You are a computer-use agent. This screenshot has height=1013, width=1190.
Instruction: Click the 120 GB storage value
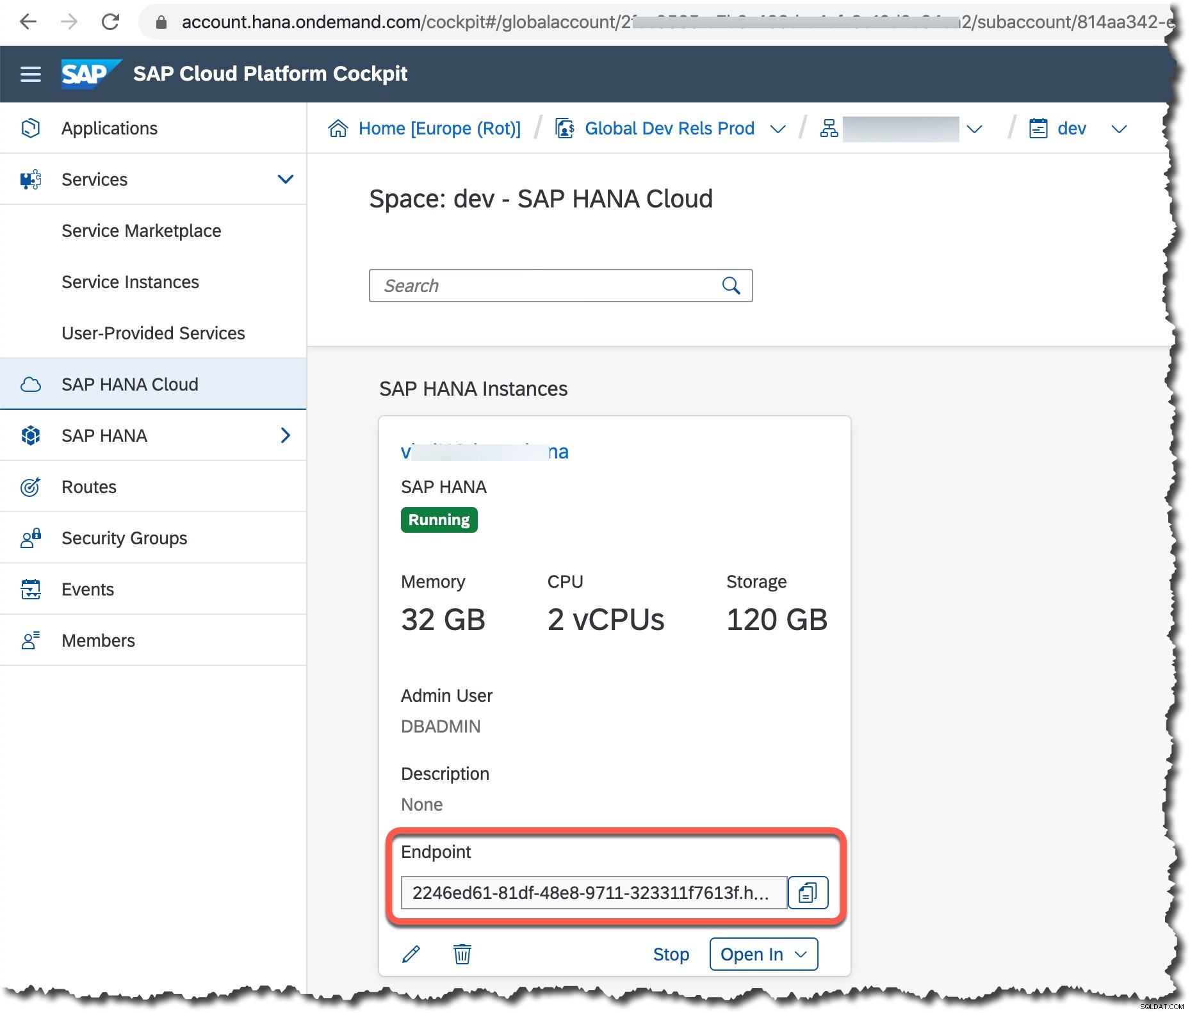(777, 620)
